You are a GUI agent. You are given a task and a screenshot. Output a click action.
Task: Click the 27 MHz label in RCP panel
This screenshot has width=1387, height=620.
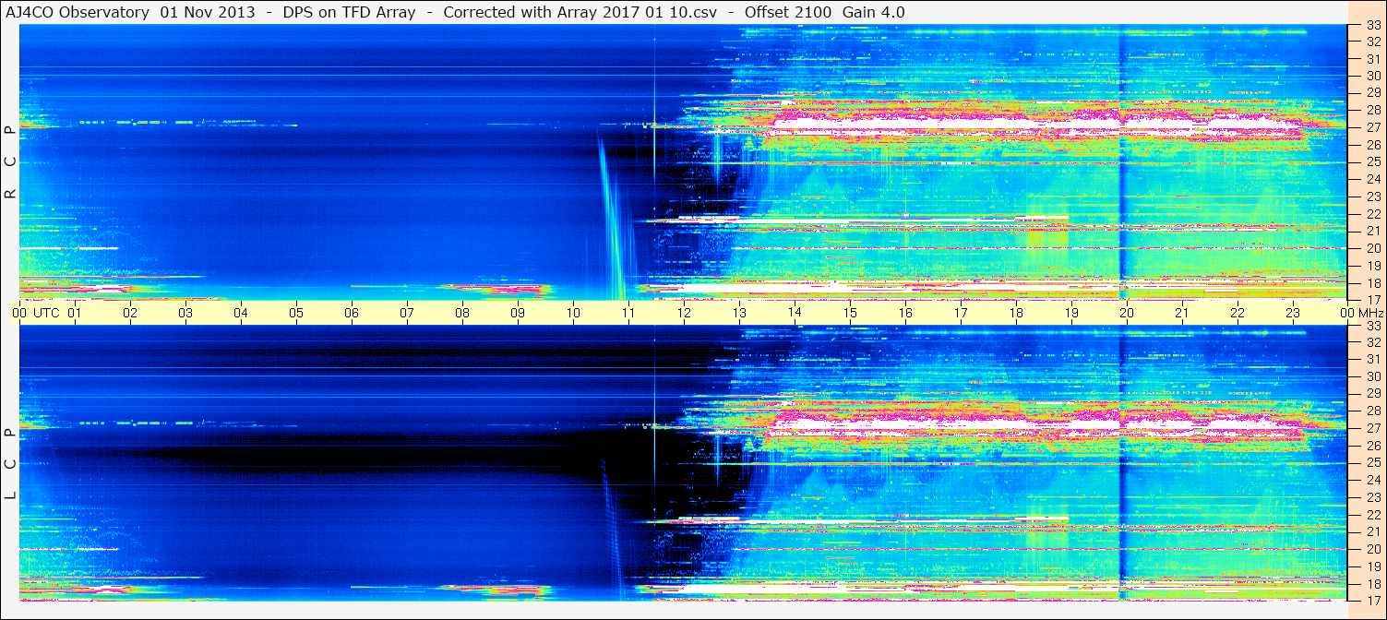point(1372,128)
